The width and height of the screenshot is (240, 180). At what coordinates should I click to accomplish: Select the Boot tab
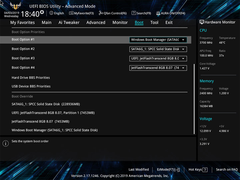tap(139, 23)
